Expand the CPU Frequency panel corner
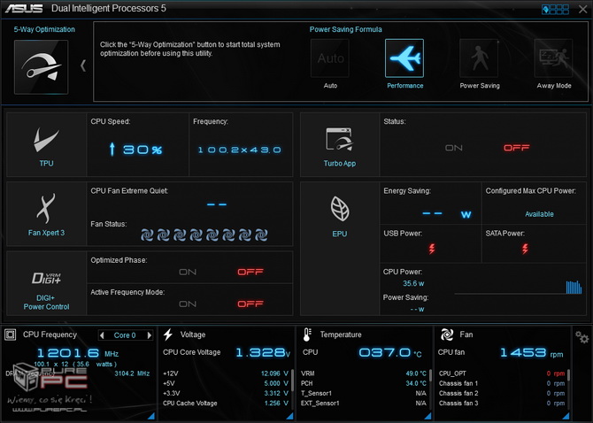The width and height of the screenshot is (593, 423). pyautogui.click(x=151, y=416)
